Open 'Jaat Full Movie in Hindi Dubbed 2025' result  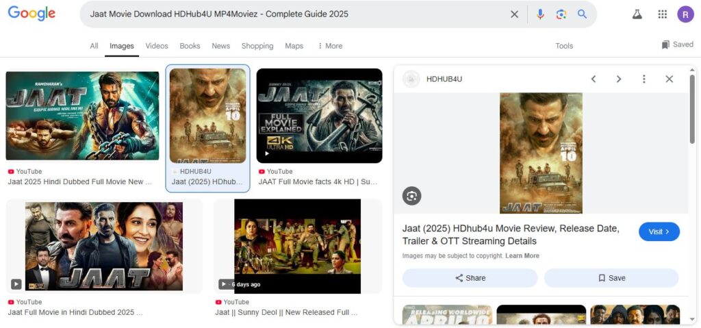75,312
